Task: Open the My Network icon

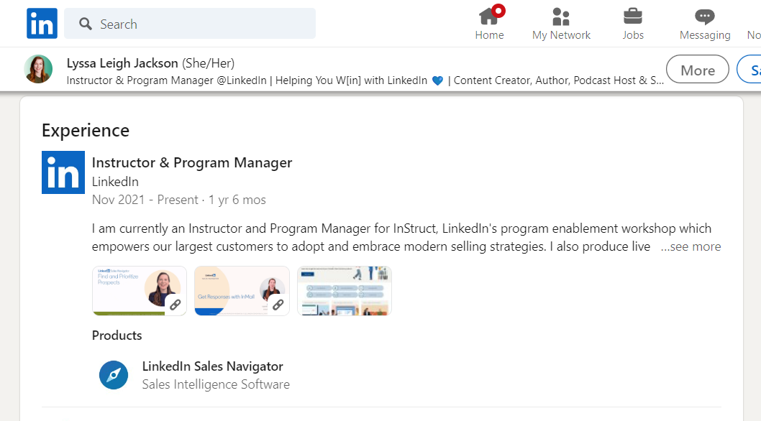Action: coord(560,17)
